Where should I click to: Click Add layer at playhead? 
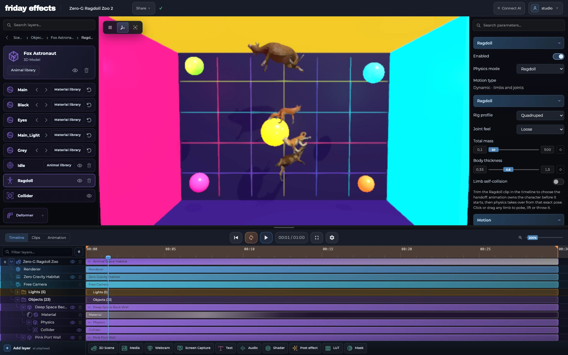coord(27,348)
